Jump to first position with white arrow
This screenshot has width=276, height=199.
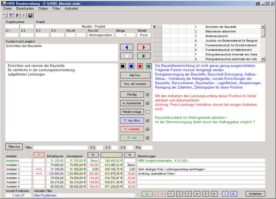click(126, 56)
